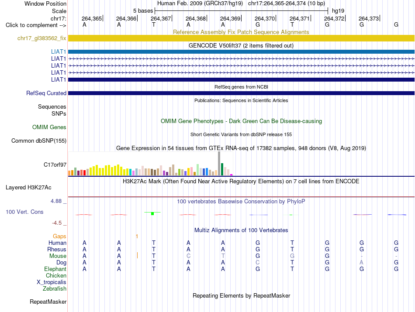Click the 100 Vert. Cons track label

(x=24, y=212)
